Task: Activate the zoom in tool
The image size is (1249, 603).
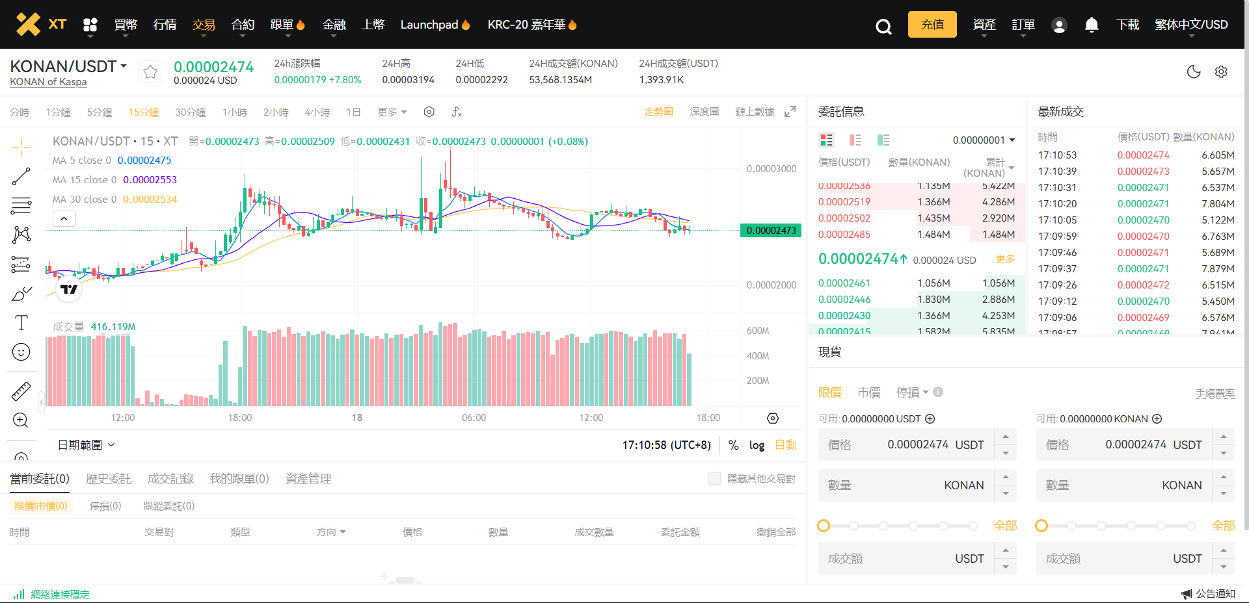Action: (x=21, y=420)
